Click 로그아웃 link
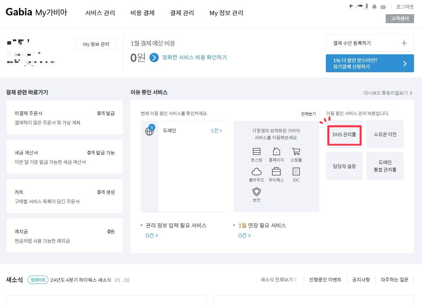 click(405, 7)
